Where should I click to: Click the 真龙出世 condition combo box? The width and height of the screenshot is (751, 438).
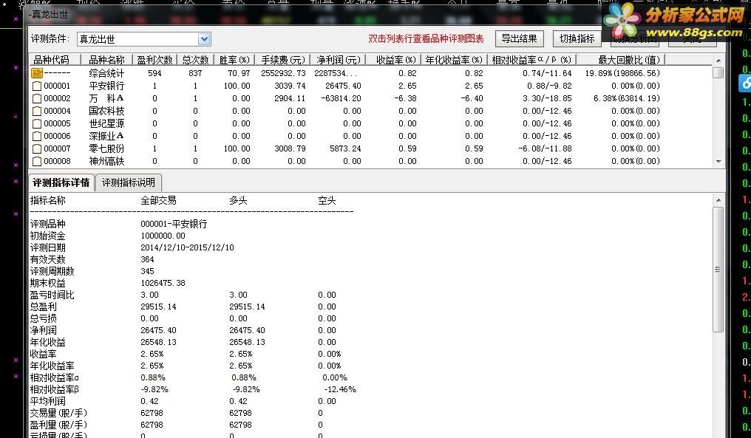pos(143,39)
